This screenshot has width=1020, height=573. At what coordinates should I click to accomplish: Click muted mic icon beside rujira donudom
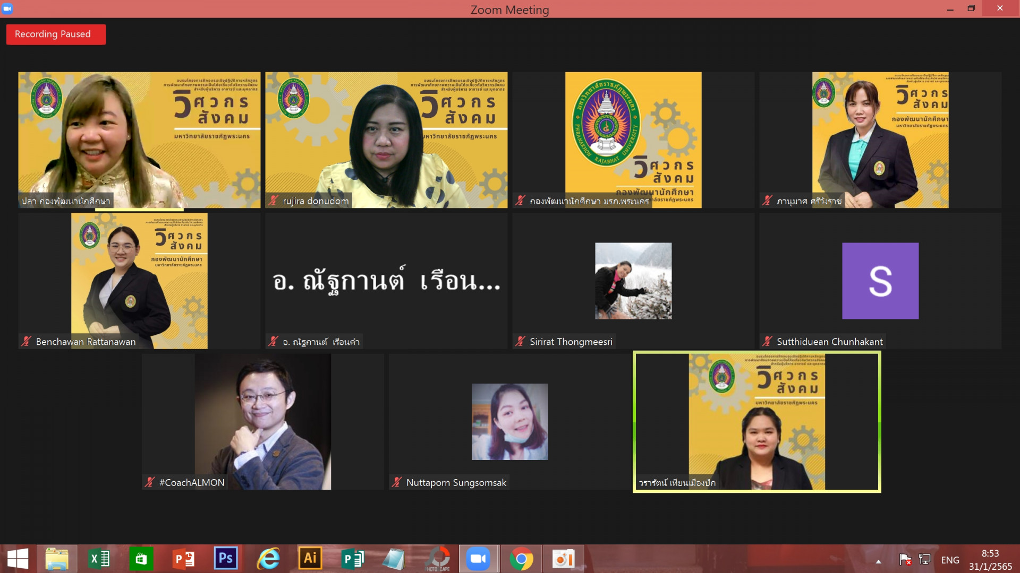coord(273,201)
